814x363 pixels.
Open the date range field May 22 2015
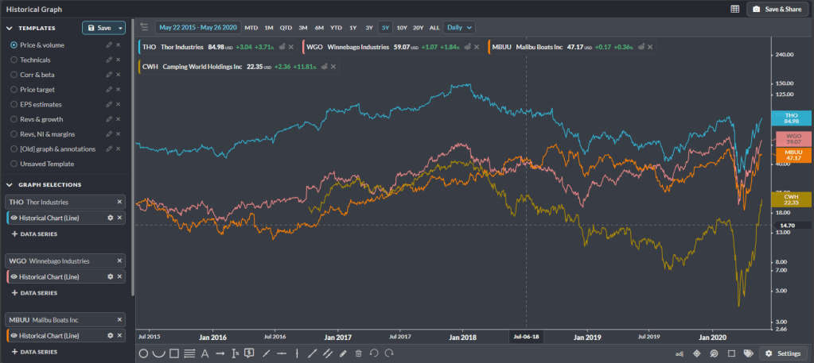(x=198, y=27)
